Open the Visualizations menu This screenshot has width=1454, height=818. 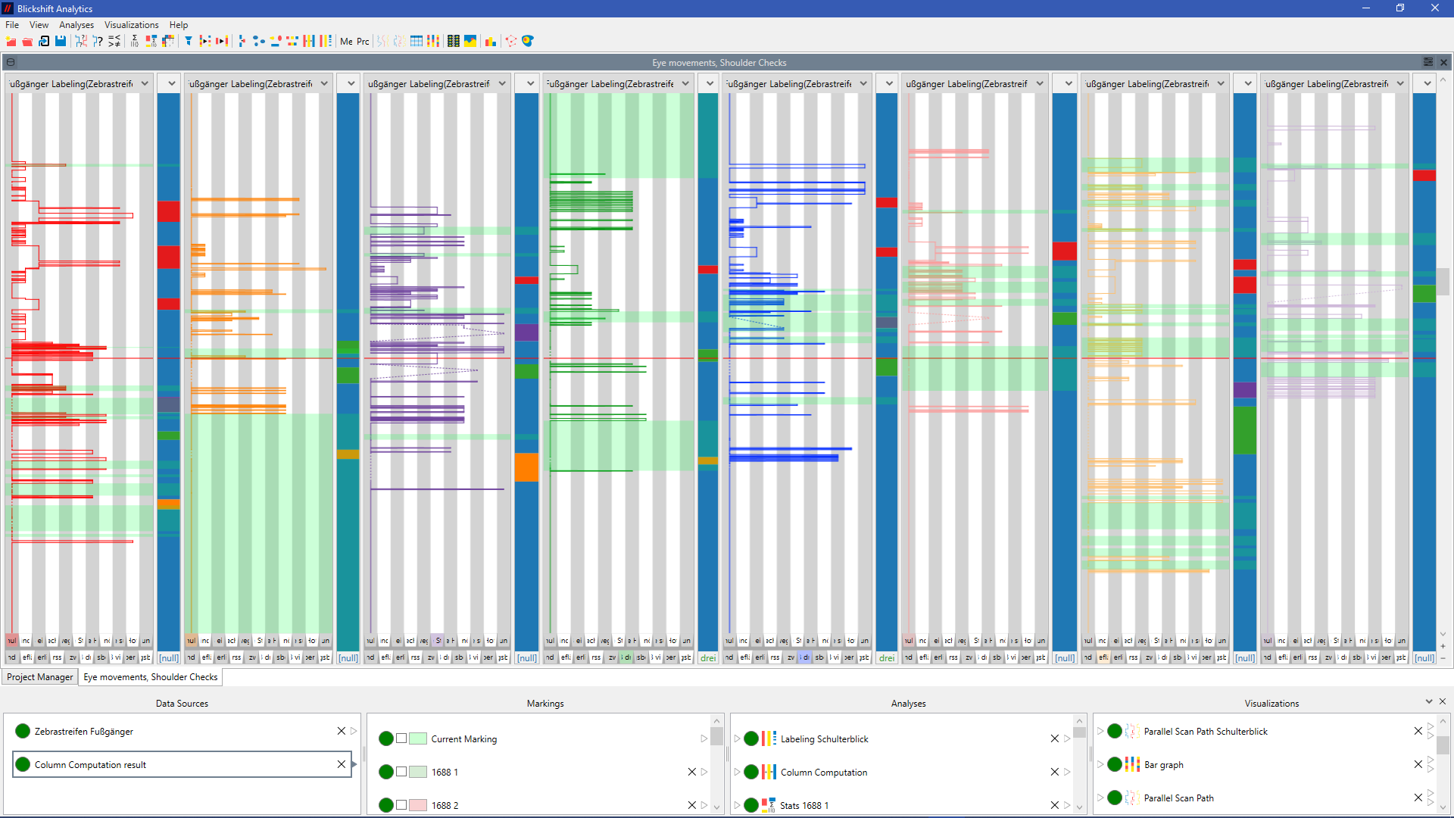[x=132, y=25]
